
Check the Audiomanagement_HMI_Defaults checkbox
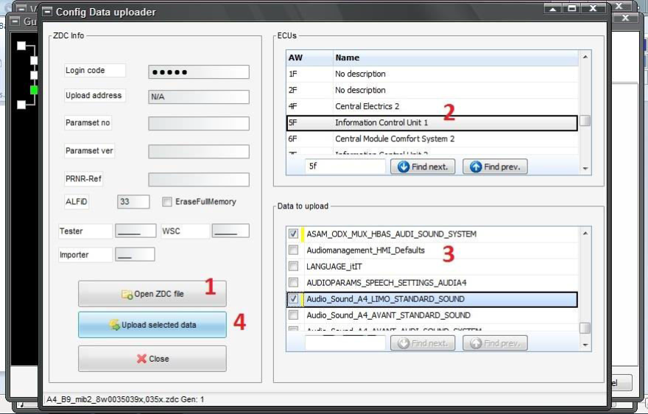(293, 250)
